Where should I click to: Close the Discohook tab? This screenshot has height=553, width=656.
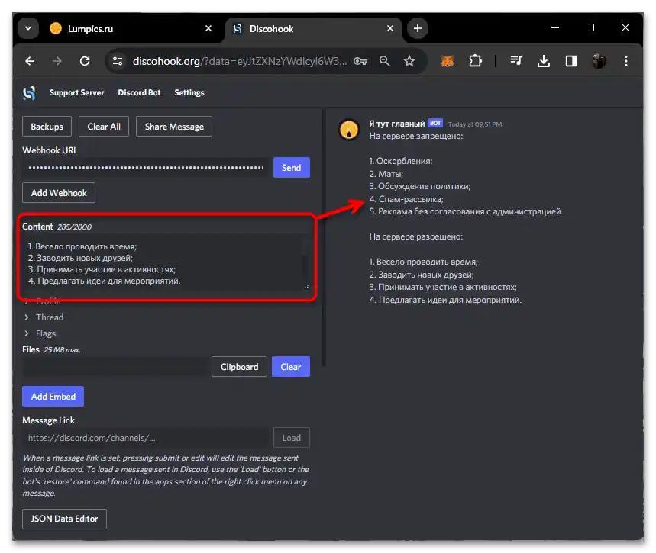click(390, 28)
